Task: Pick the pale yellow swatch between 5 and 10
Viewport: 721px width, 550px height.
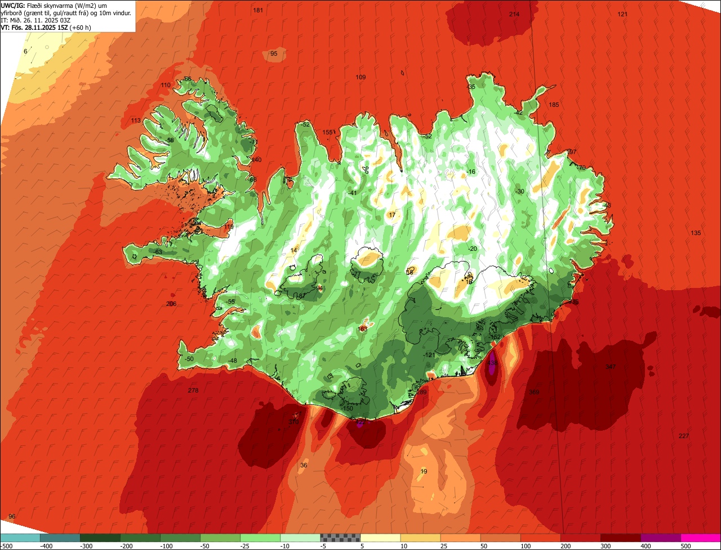Action: click(380, 538)
